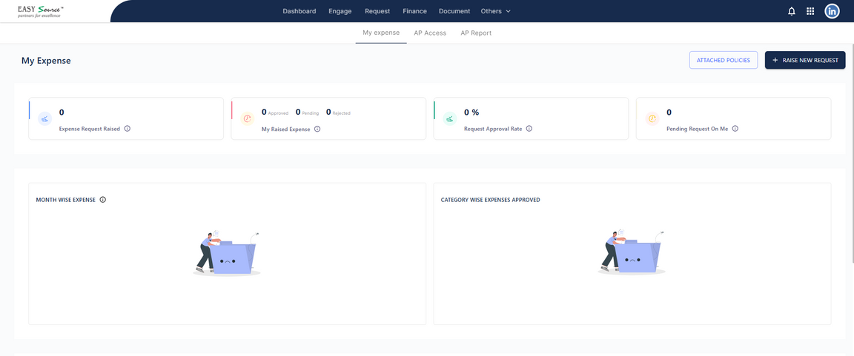This screenshot has height=356, width=854.
Task: Click the Expense Request Raised card icon
Action: pos(45,118)
